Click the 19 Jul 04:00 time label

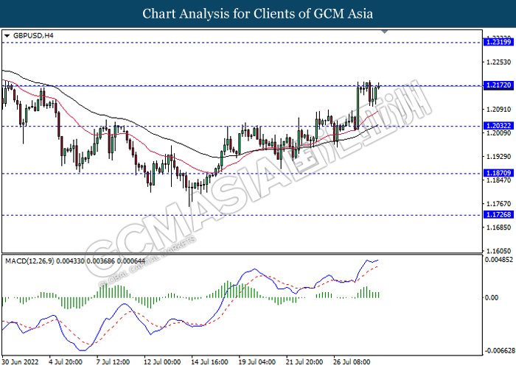(257, 362)
